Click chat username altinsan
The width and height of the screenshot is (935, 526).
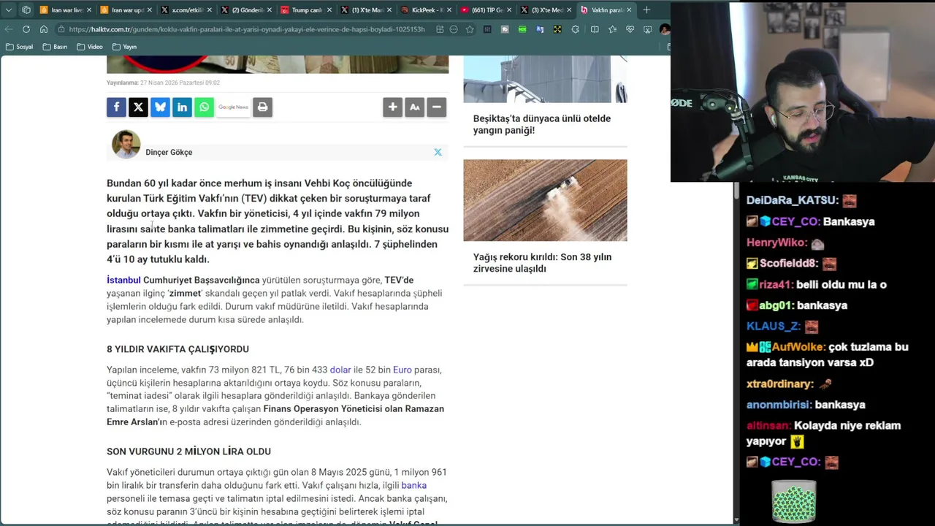point(768,425)
